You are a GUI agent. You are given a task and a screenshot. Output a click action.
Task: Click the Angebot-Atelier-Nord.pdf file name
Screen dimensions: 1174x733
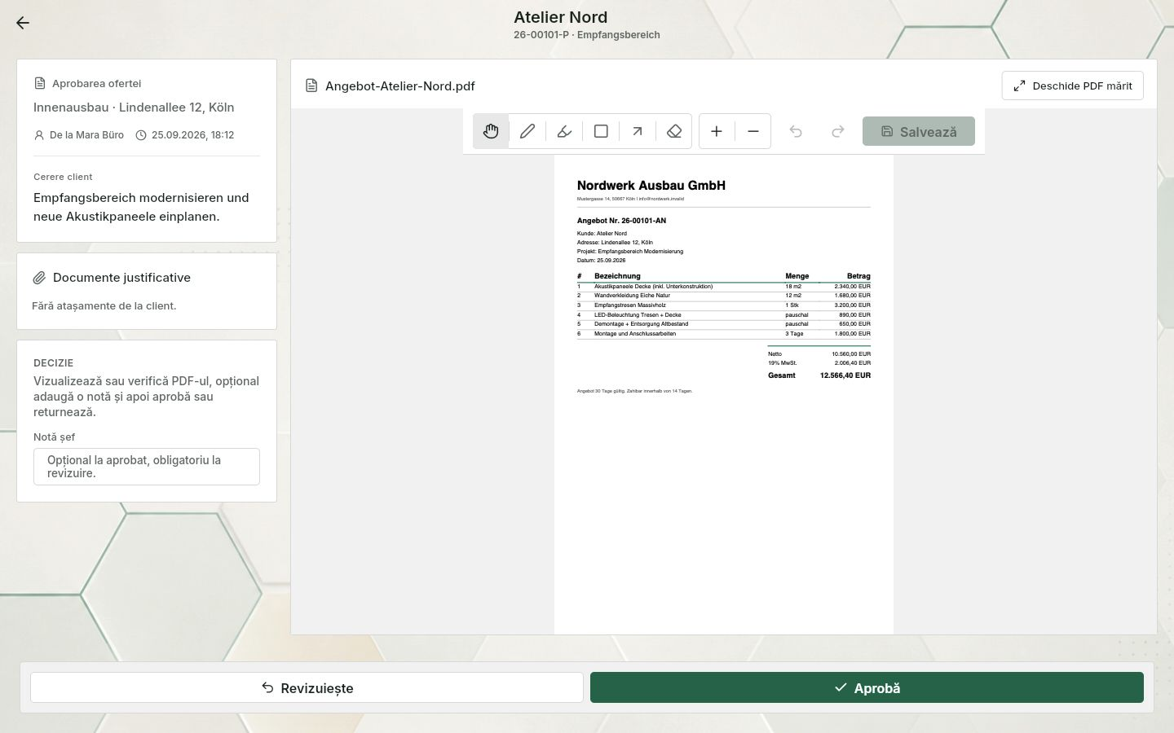pyautogui.click(x=399, y=86)
